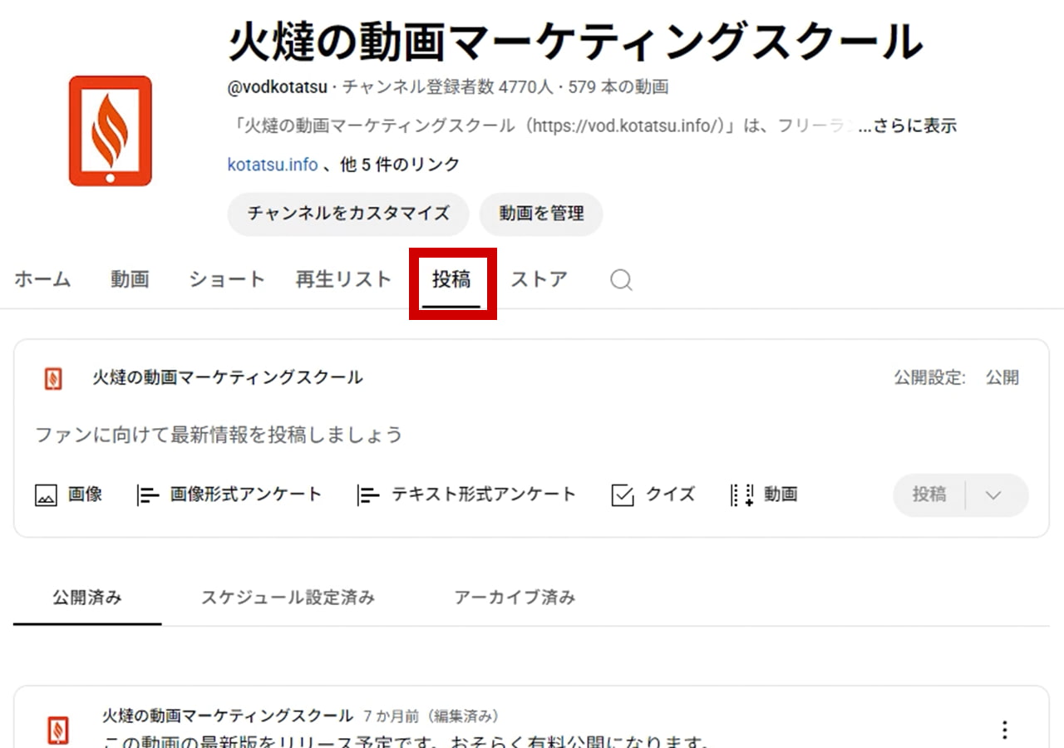
Task: Change 公開設定 visibility by clicking 公開
Action: pos(1002,378)
